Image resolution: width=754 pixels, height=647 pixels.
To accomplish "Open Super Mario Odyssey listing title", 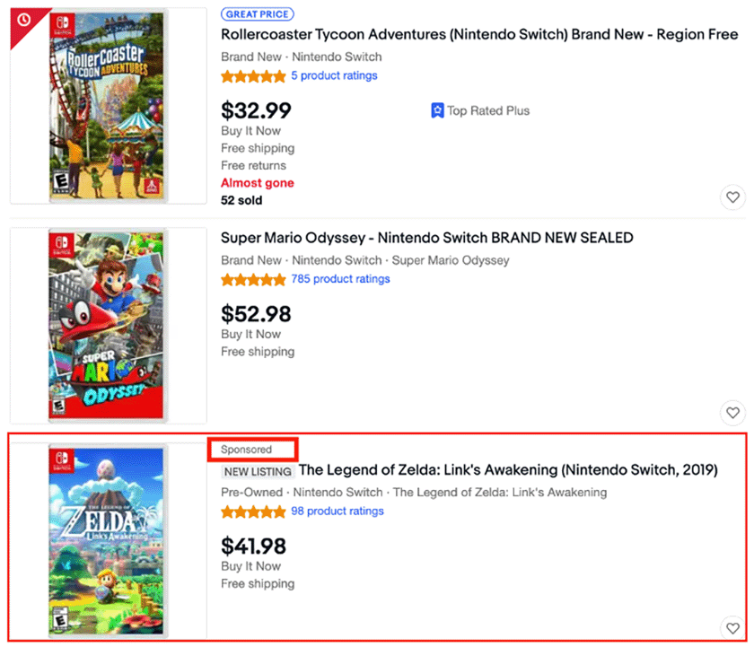I will coord(427,238).
